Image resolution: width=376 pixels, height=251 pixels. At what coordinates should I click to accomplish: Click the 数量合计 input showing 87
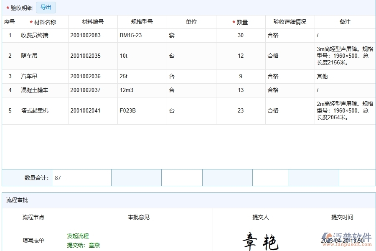[81, 177]
